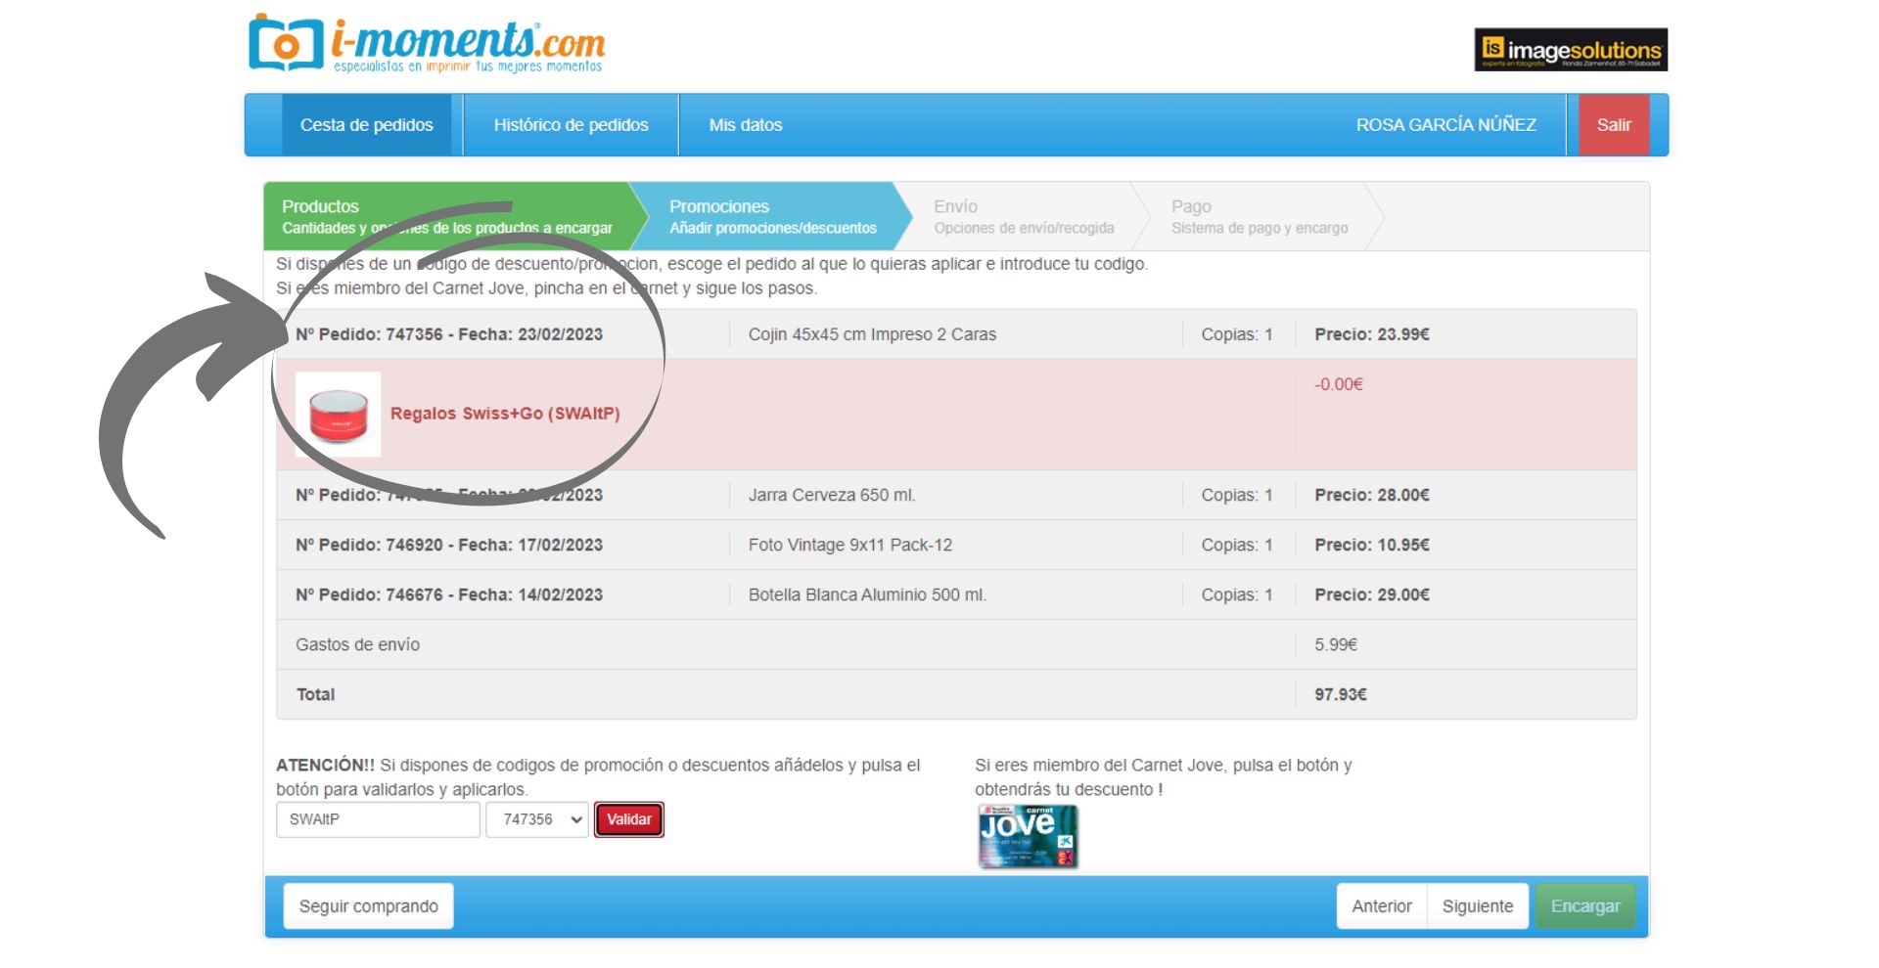Open the Histórico de pedidos tab
This screenshot has width=1879, height=968.
coord(571,125)
